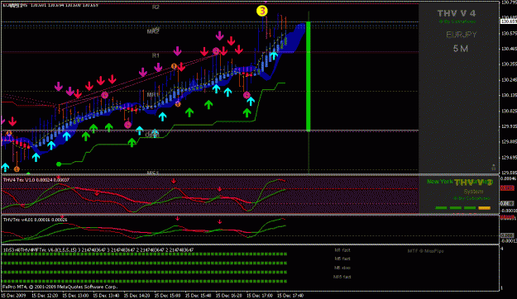Click the red value tag on the THV4 Trix scale
Image resolution: width=517 pixels, height=299 pixels.
coord(507,187)
